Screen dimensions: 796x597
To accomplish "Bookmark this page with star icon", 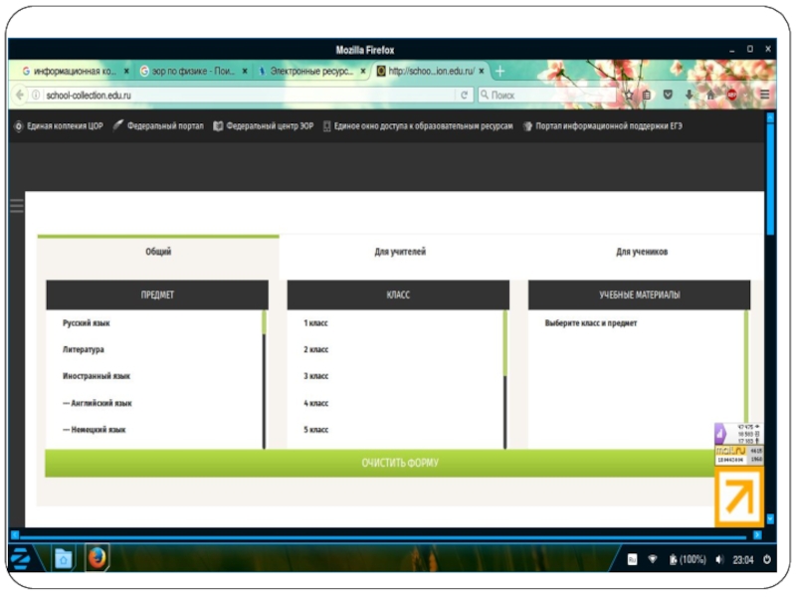I will tap(629, 95).
